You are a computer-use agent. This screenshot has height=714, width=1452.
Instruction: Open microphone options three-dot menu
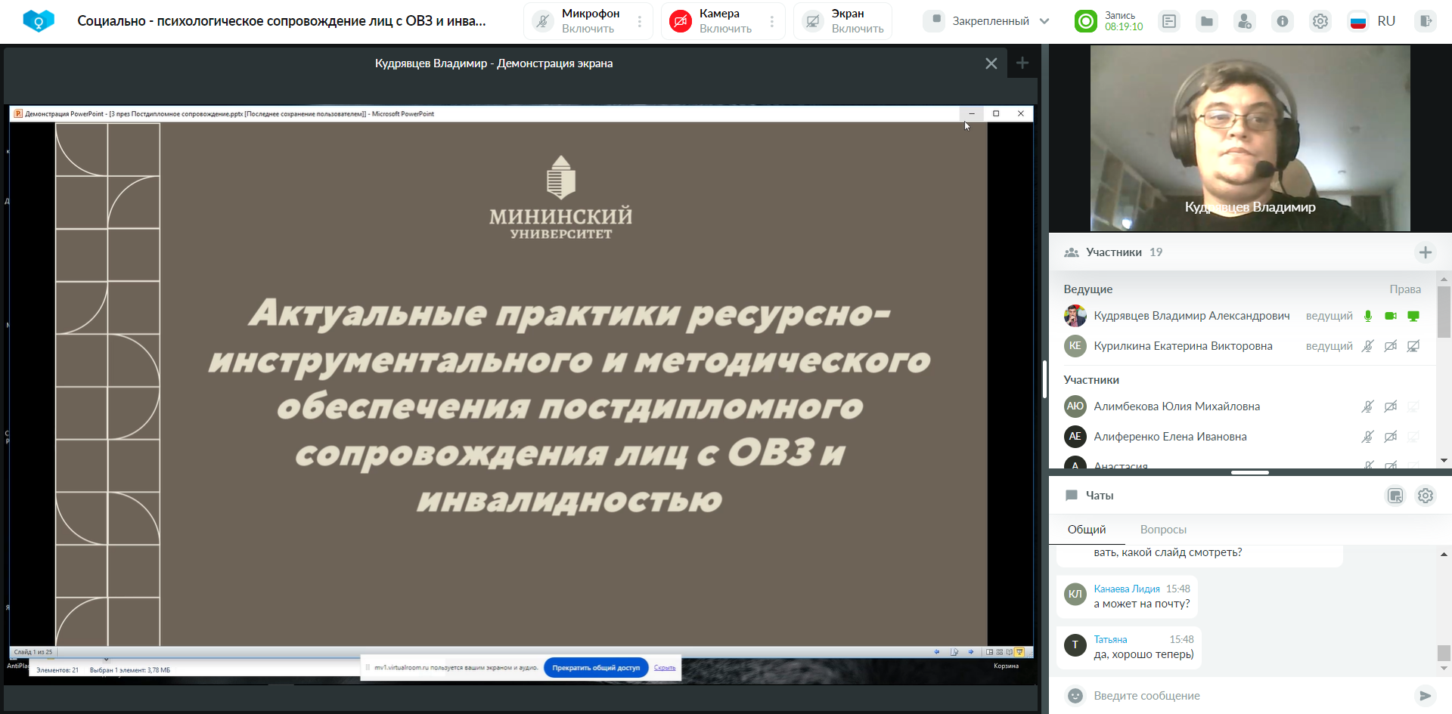coord(640,21)
